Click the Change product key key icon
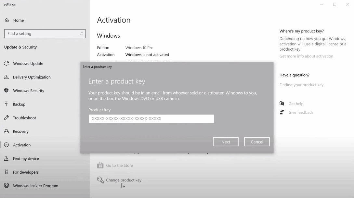The height and width of the screenshot is (198, 354). [100, 180]
